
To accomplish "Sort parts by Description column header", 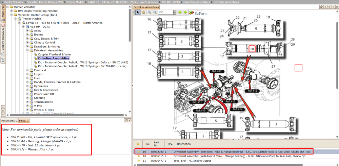I will coord(184,144).
